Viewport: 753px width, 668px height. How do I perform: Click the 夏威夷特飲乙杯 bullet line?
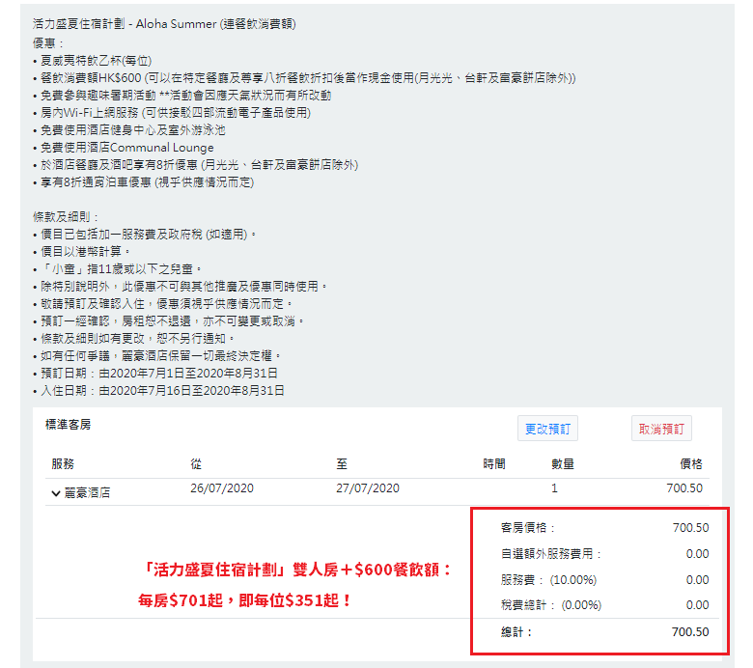click(93, 61)
